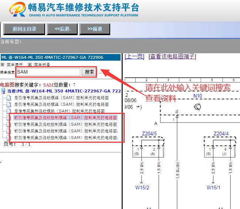The height and width of the screenshot is (209, 240).
Task: Click the Chang Yi platform logo icon
Action: click(x=18, y=9)
